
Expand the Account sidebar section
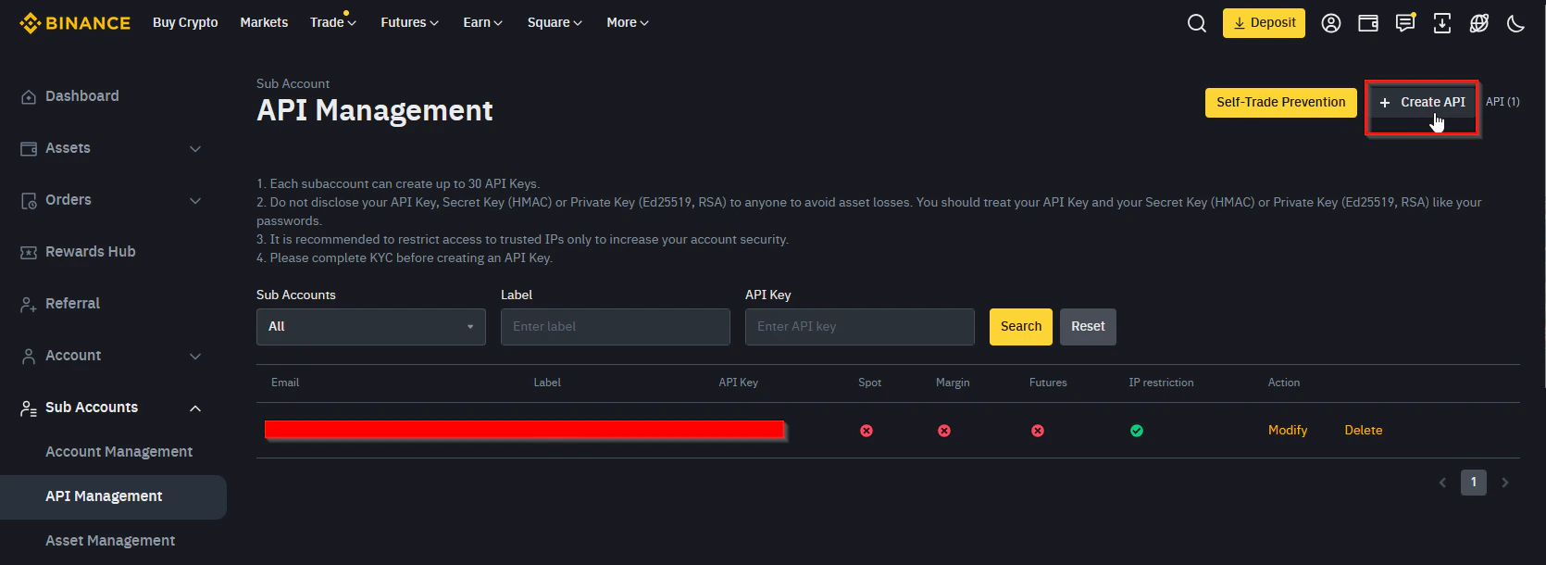click(195, 357)
